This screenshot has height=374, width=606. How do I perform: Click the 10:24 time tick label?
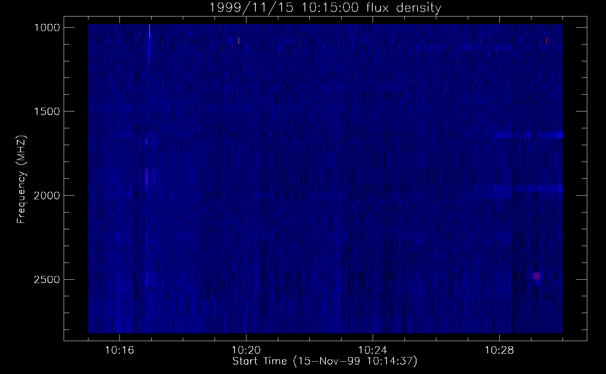(373, 350)
